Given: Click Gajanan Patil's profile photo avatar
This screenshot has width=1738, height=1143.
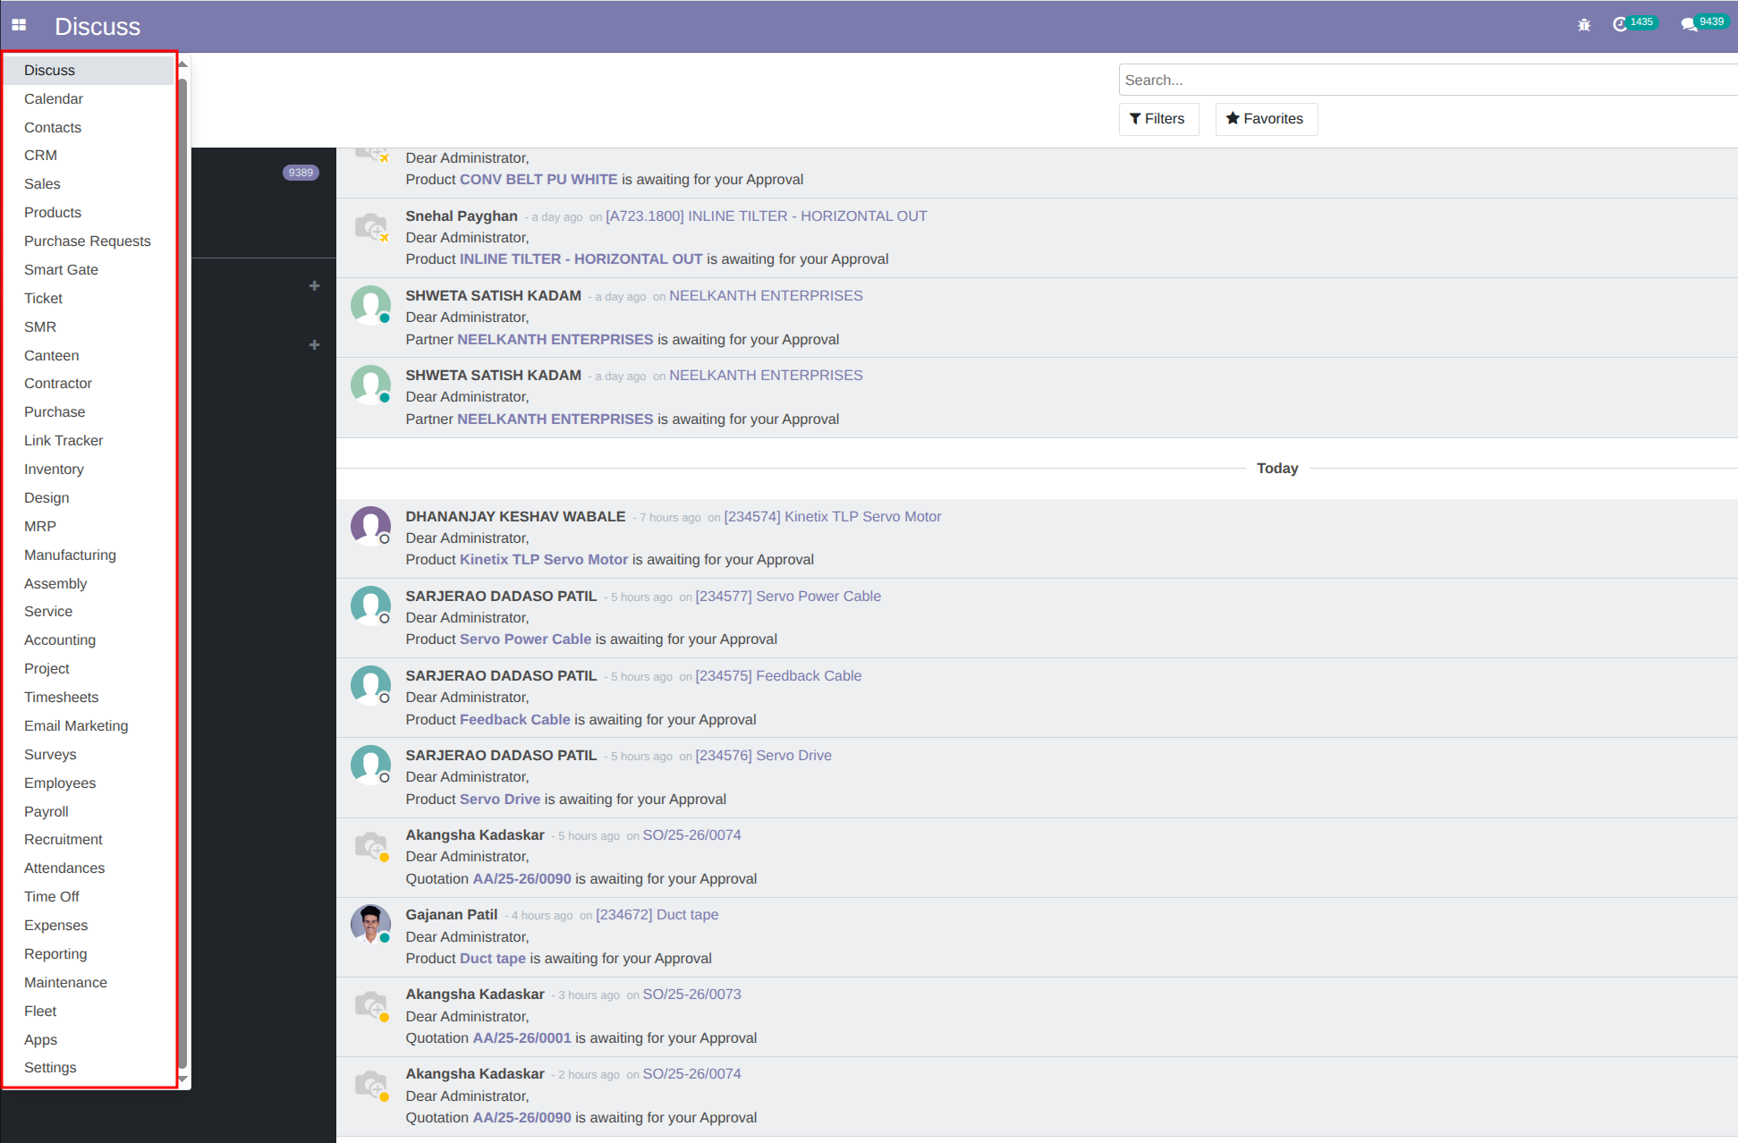Looking at the screenshot, I should 370,924.
